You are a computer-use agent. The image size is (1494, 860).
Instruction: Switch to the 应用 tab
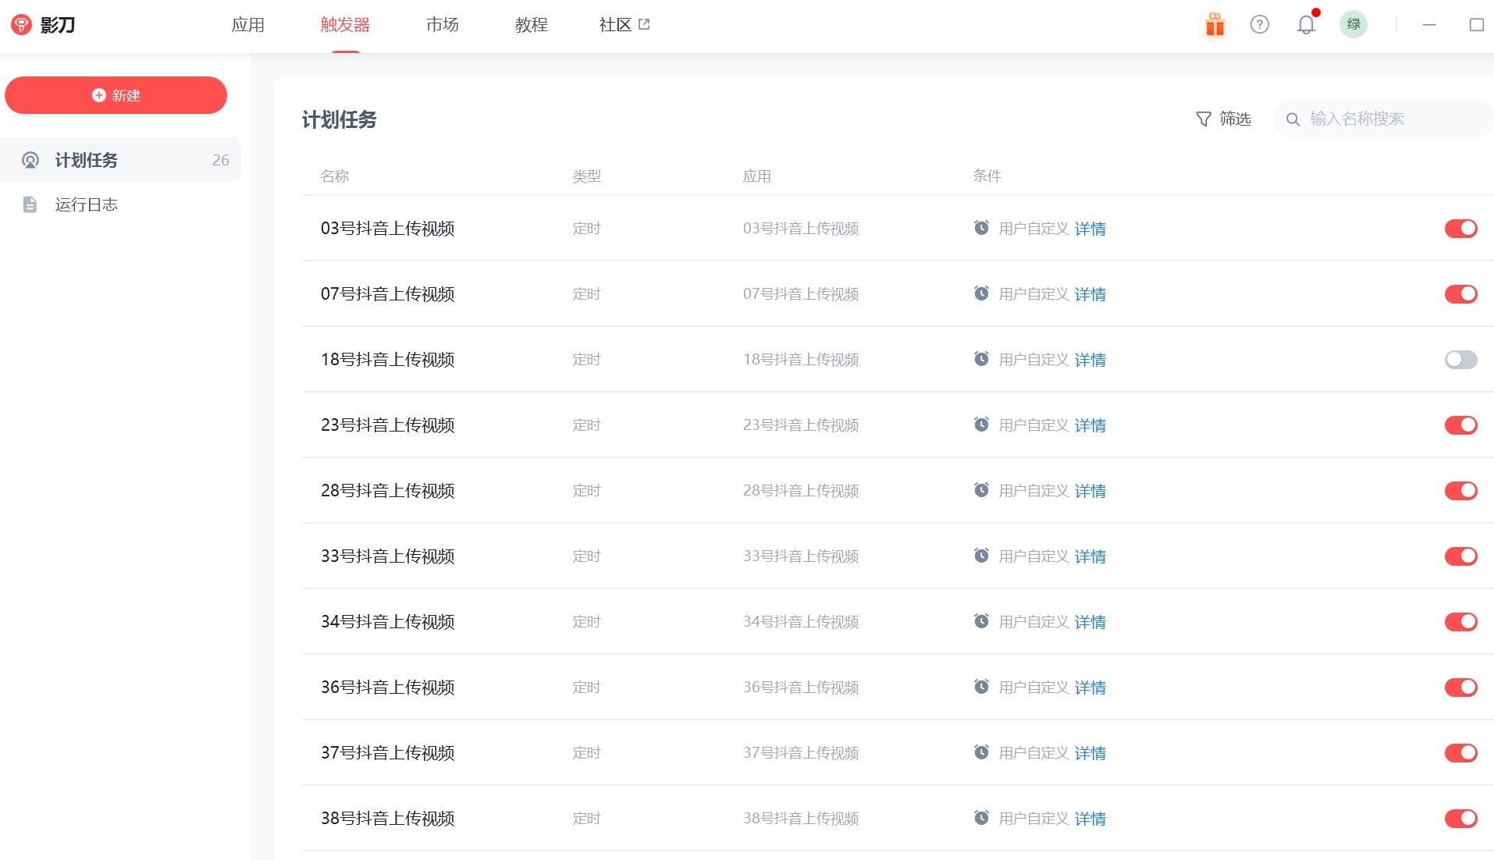coord(248,25)
